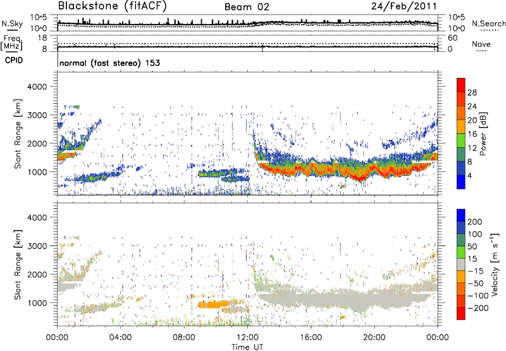This screenshot has height=351, width=506.
Task: Click 'normal (fast stereo) 153' text
Action: pyautogui.click(x=109, y=63)
